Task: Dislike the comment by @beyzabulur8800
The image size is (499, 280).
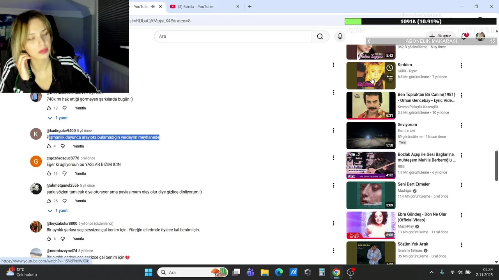Action: click(x=62, y=239)
